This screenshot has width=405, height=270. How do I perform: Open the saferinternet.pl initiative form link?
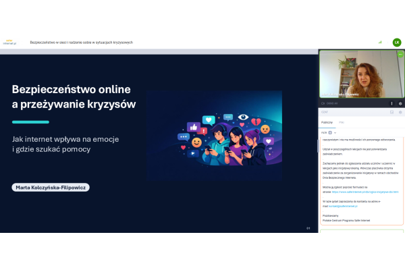(364, 192)
